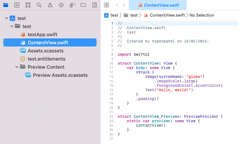Select the ContentView.swift editor tab
Image resolution: width=238 pixels, height=144 pixels.
[x=158, y=5]
